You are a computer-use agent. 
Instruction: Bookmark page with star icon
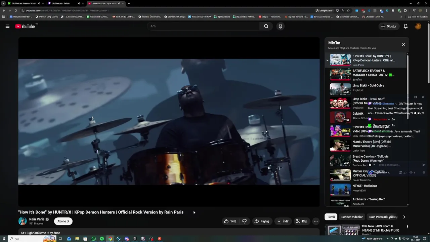348,10
